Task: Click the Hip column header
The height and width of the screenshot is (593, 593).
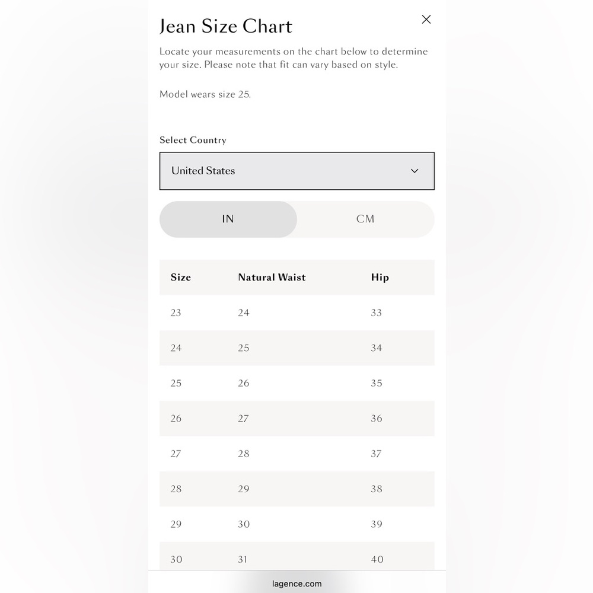Action: 380,277
